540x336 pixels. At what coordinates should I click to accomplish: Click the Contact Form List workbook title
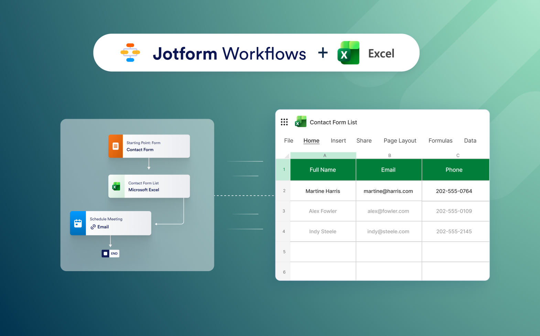[333, 122]
